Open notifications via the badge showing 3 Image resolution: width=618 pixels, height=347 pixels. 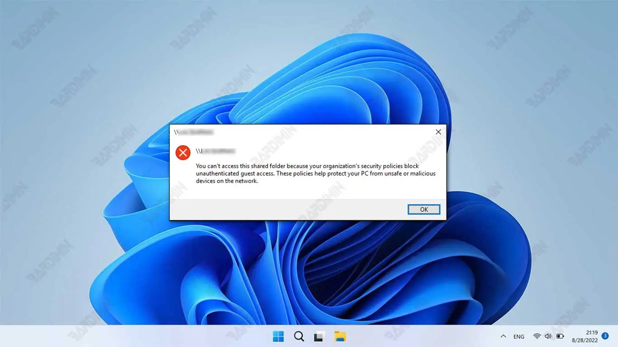coord(605,336)
